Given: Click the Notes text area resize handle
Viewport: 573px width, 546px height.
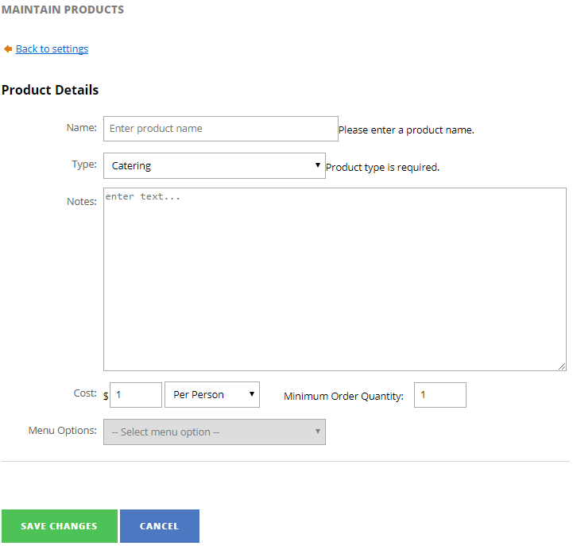Looking at the screenshot, I should pyautogui.click(x=562, y=366).
